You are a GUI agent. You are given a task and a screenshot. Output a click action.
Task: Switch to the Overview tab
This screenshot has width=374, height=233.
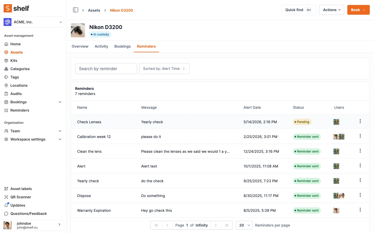[x=80, y=46]
